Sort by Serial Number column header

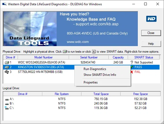[x=89, y=57]
